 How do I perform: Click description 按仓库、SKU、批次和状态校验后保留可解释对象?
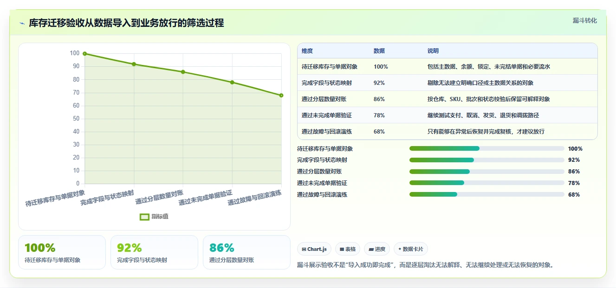click(x=489, y=99)
